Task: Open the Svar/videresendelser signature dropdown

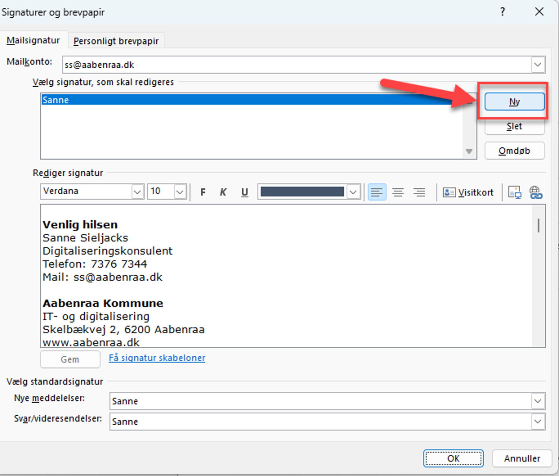Action: 538,422
